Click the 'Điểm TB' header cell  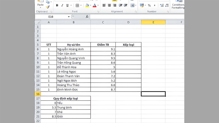pyautogui.click(x=103, y=45)
